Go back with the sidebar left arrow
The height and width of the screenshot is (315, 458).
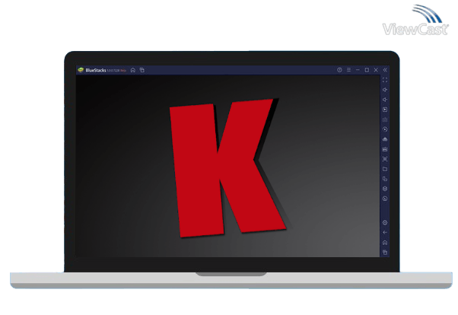[x=385, y=233]
